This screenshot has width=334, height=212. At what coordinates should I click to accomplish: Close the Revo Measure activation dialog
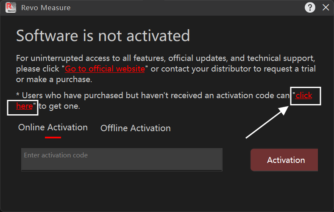(x=326, y=8)
